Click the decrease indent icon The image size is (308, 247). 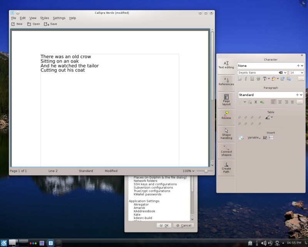(x=249, y=102)
